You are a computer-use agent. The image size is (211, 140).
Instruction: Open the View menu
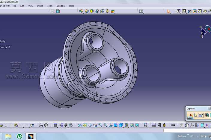(31, 6)
